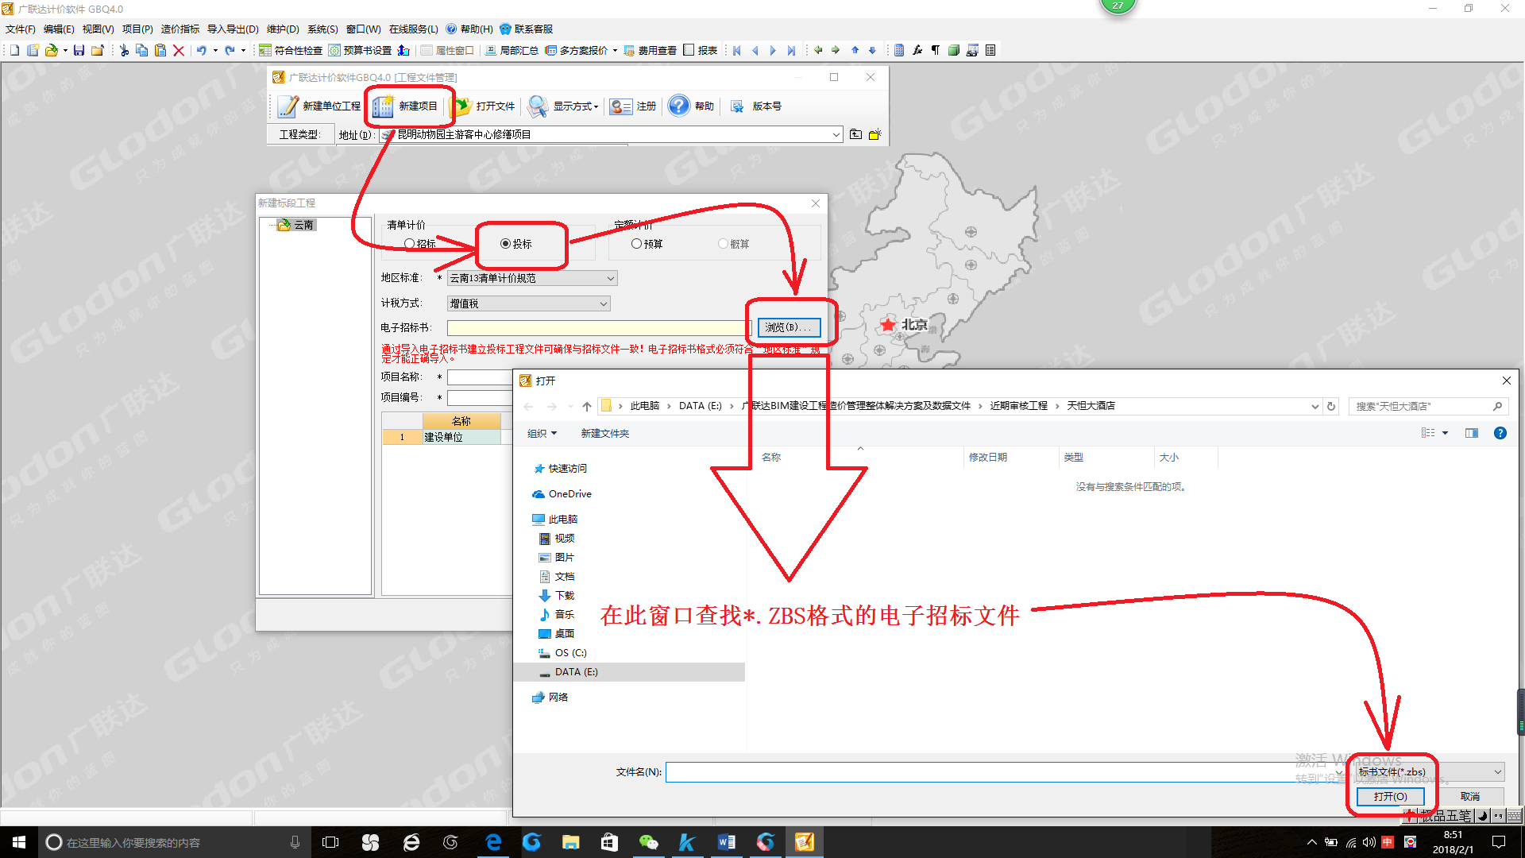Click 新建项目 in file manager window
1525x858 pixels.
point(405,106)
